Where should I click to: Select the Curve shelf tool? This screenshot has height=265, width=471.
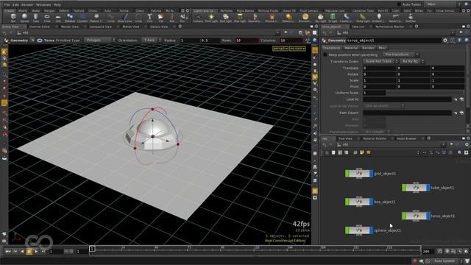click(111, 18)
